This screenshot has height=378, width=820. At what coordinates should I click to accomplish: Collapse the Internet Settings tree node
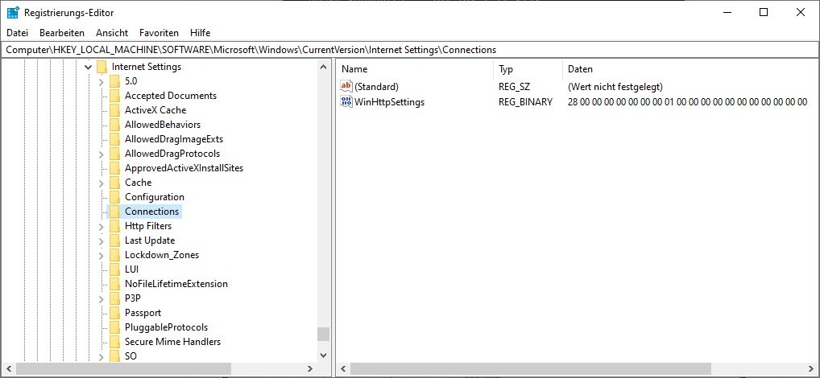(x=88, y=67)
